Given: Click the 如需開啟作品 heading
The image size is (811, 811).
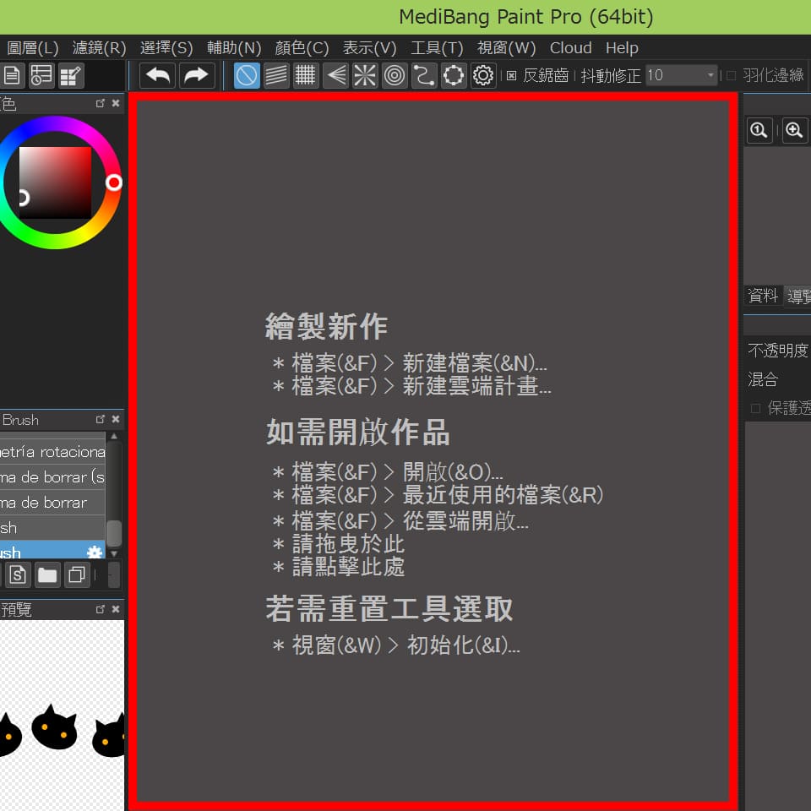Looking at the screenshot, I should [358, 433].
